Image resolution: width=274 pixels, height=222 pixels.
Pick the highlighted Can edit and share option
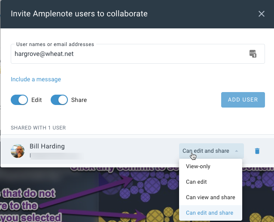pos(210,213)
